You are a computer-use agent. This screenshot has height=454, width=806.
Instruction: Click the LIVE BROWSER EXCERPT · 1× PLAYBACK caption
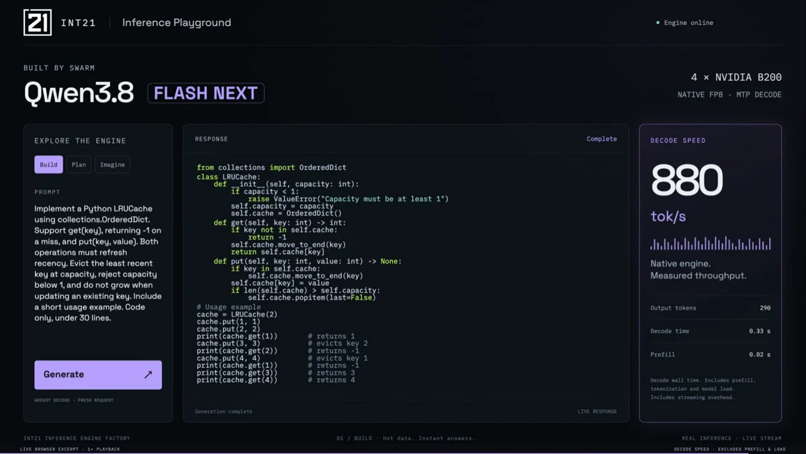point(70,449)
